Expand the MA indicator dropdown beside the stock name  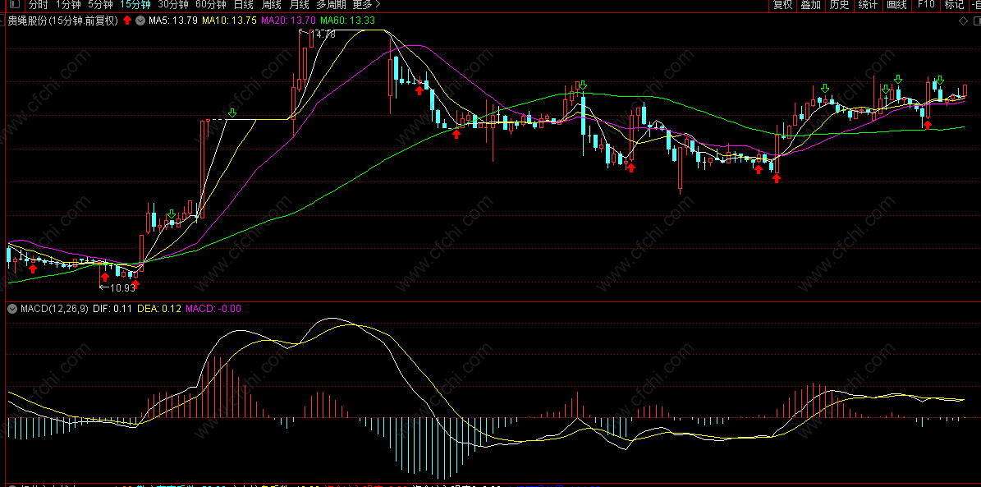[x=140, y=20]
